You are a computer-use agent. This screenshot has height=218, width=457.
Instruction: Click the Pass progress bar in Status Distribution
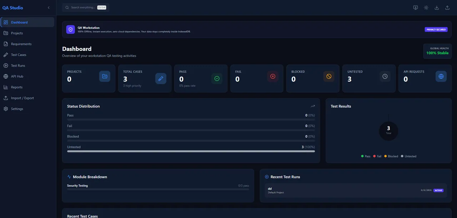coord(191,120)
